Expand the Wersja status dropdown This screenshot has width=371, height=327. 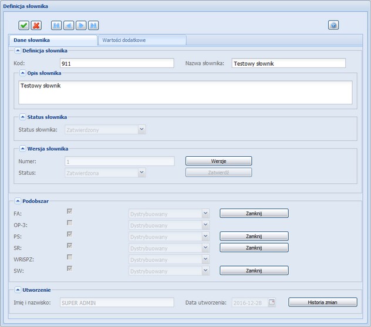click(x=141, y=173)
